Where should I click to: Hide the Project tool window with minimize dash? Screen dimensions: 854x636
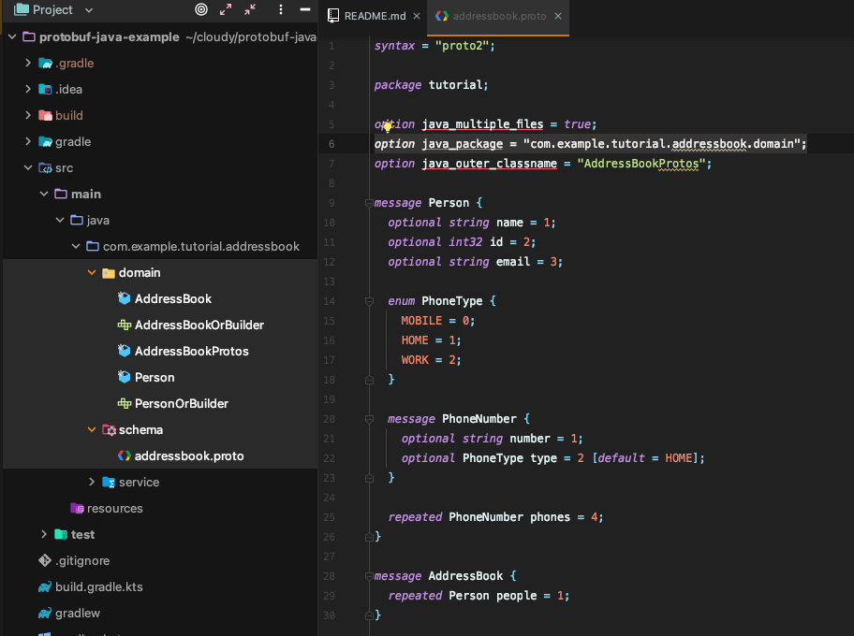[305, 9]
